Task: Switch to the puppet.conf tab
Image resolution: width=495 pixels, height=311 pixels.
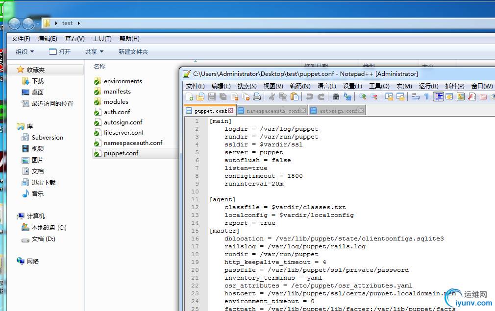Action: point(210,111)
